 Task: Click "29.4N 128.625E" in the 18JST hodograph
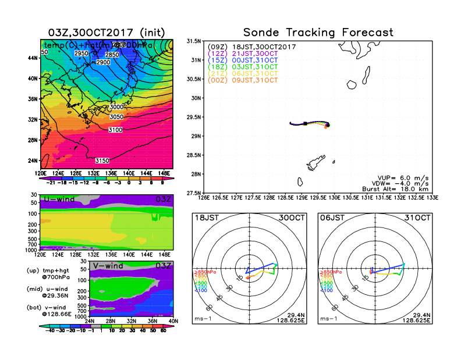290,318
